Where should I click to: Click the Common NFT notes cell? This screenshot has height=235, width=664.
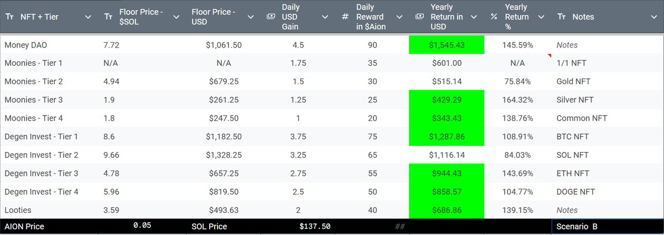point(608,118)
